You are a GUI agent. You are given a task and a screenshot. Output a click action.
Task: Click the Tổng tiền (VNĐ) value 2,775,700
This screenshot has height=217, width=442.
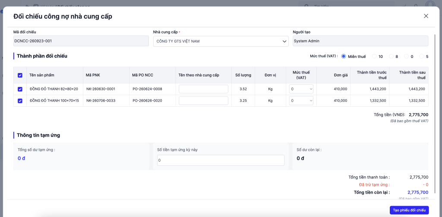(x=419, y=115)
